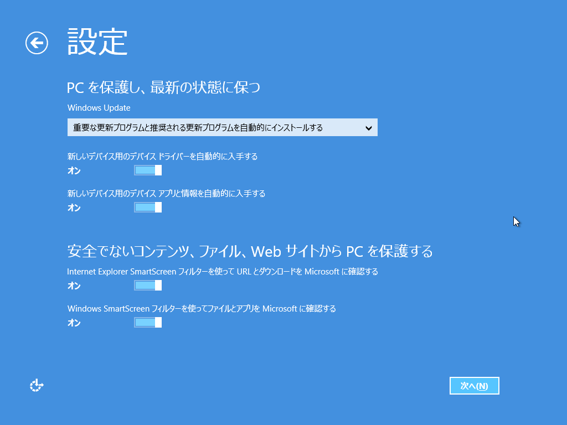Disable automatic device apps and info switch
Image resolution: width=567 pixels, height=425 pixels.
point(148,208)
